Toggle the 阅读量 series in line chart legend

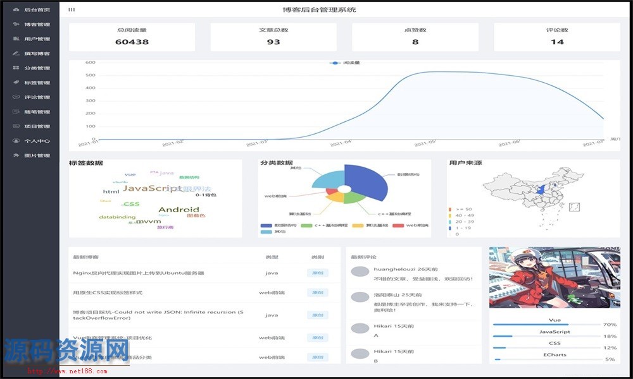pyautogui.click(x=345, y=63)
